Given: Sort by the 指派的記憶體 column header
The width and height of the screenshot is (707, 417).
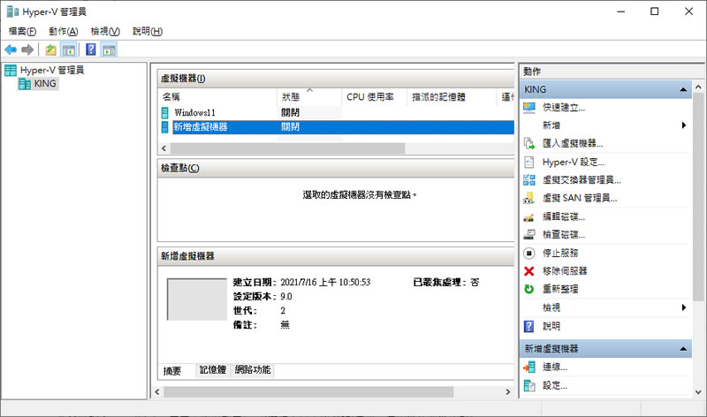Looking at the screenshot, I should [452, 97].
